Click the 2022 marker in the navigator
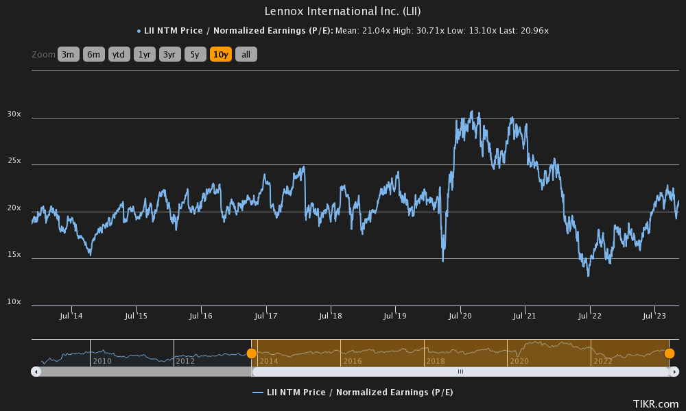686x411 pixels. tap(603, 361)
